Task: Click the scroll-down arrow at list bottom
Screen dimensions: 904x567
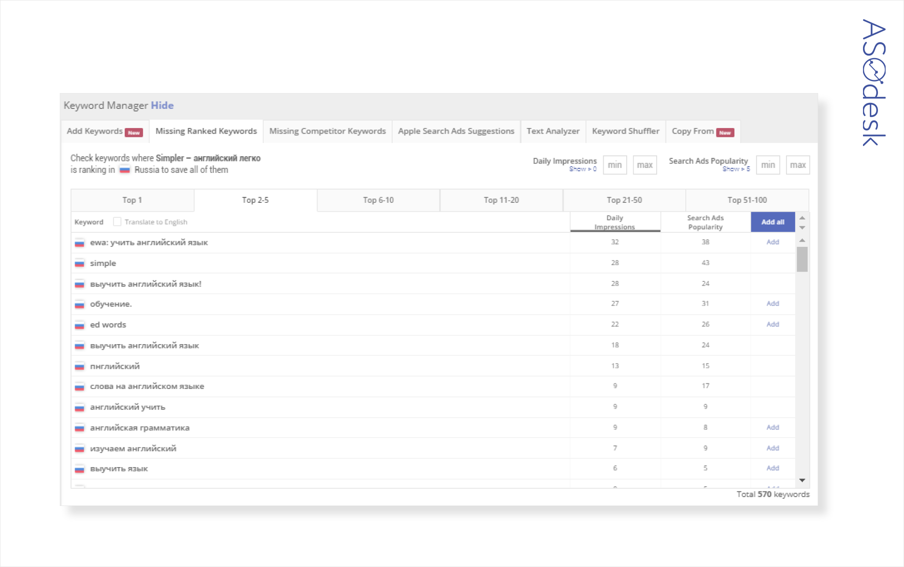Action: click(802, 480)
